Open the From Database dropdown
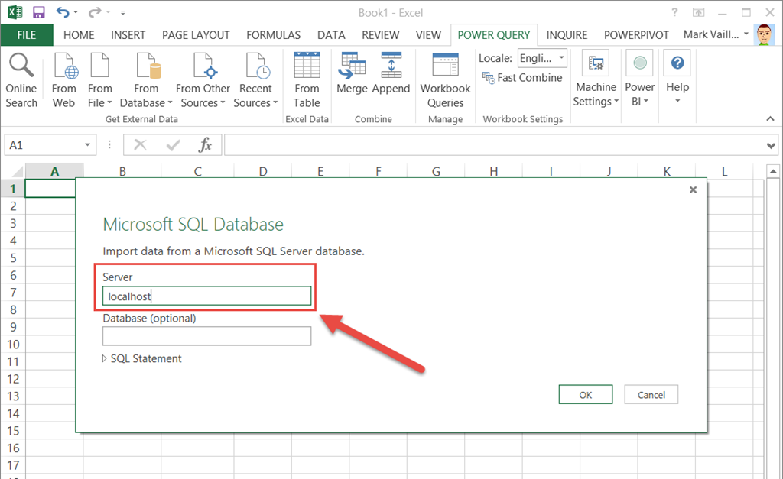This screenshot has height=479, width=783. [146, 95]
